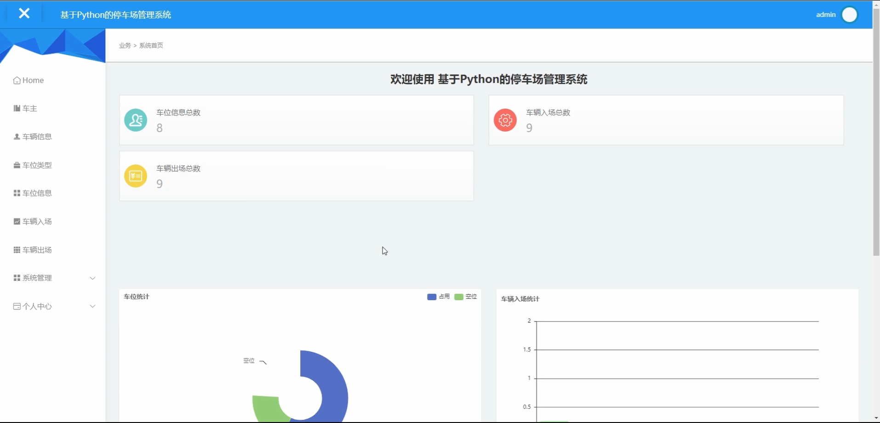Collapse sidebar with the X icon
The image size is (880, 423).
tap(24, 13)
